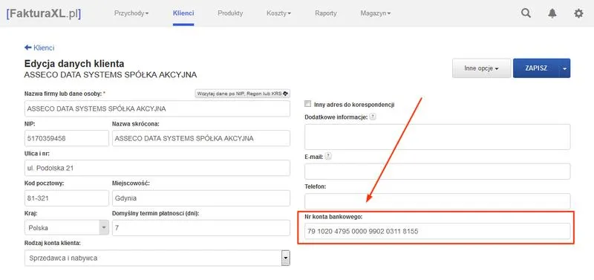Open Rodzaj konta klienta dropdown

[157, 258]
